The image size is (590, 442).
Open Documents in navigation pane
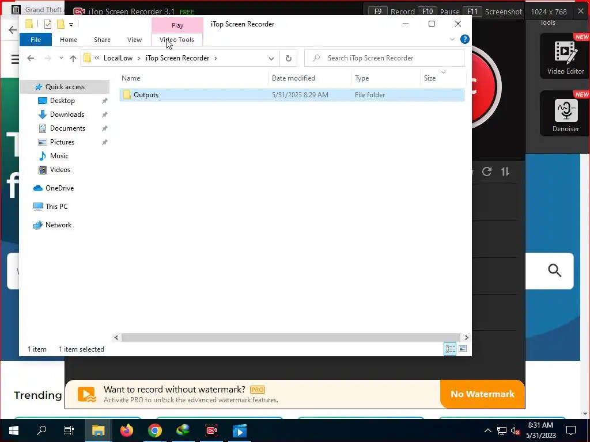pyautogui.click(x=68, y=128)
